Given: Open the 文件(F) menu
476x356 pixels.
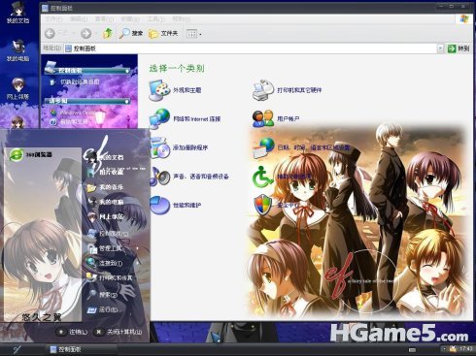Looking at the screenshot, I should (x=53, y=19).
